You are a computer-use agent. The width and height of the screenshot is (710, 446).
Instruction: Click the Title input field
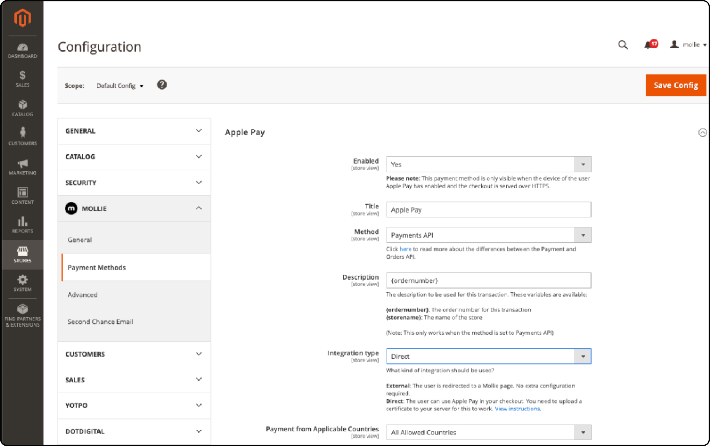[x=489, y=210]
